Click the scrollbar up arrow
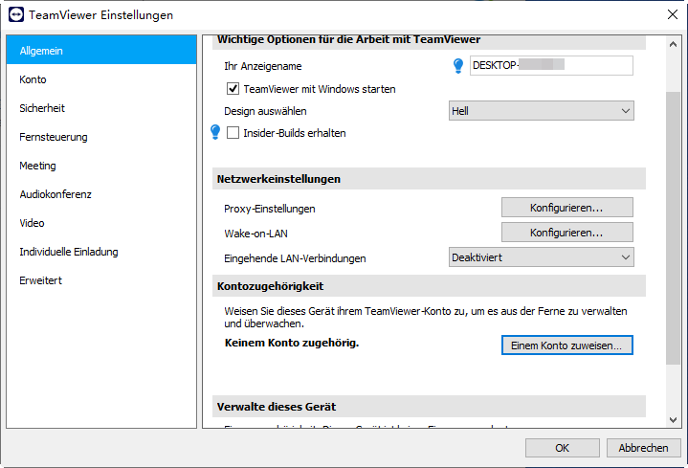This screenshot has height=468, width=688. tap(673, 44)
